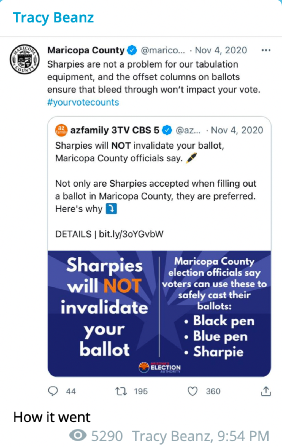Screen dimensions: 282x447
Task: Click the Nov 4, 2020 Maricopa timestamp
Action: pos(221,50)
